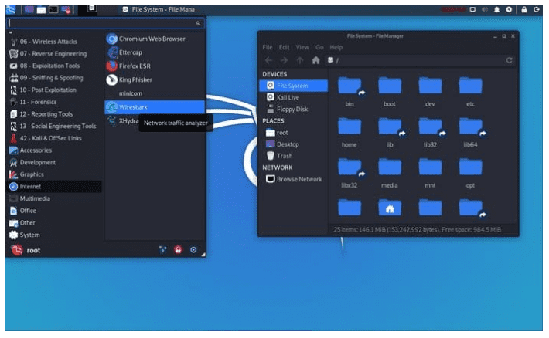The image size is (549, 338).
Task: Open XHydra from the menu
Action: coord(122,120)
